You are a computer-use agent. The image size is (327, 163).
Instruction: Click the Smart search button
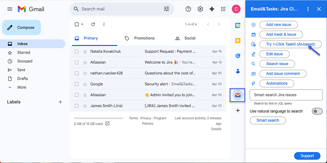pos(268,120)
